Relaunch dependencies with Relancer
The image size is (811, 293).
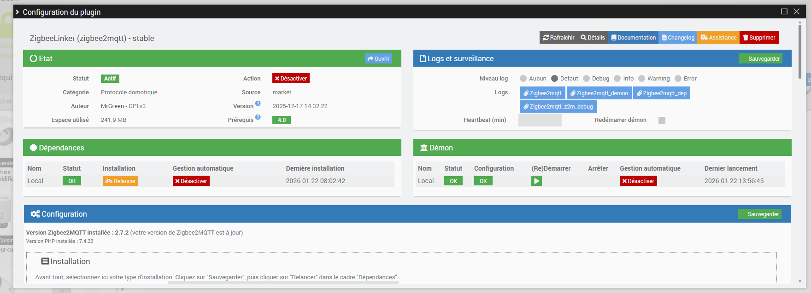120,181
